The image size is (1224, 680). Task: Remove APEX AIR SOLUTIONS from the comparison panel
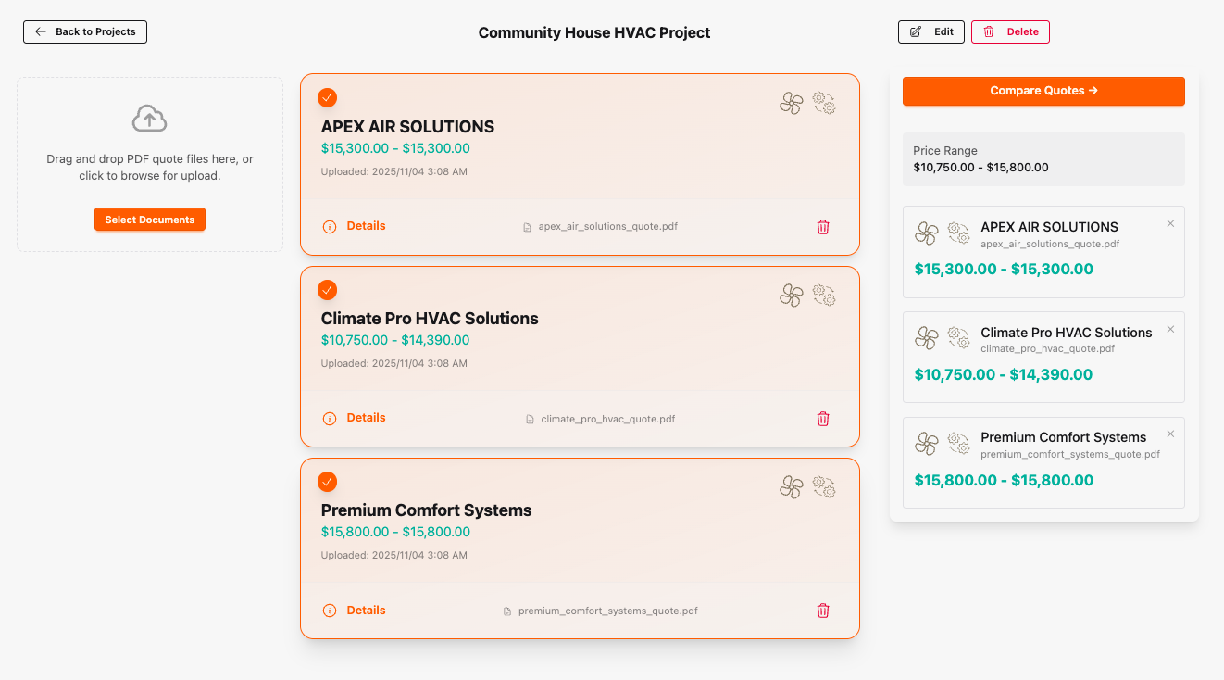[1170, 223]
